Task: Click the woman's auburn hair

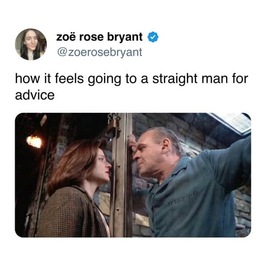Action: click(x=75, y=163)
